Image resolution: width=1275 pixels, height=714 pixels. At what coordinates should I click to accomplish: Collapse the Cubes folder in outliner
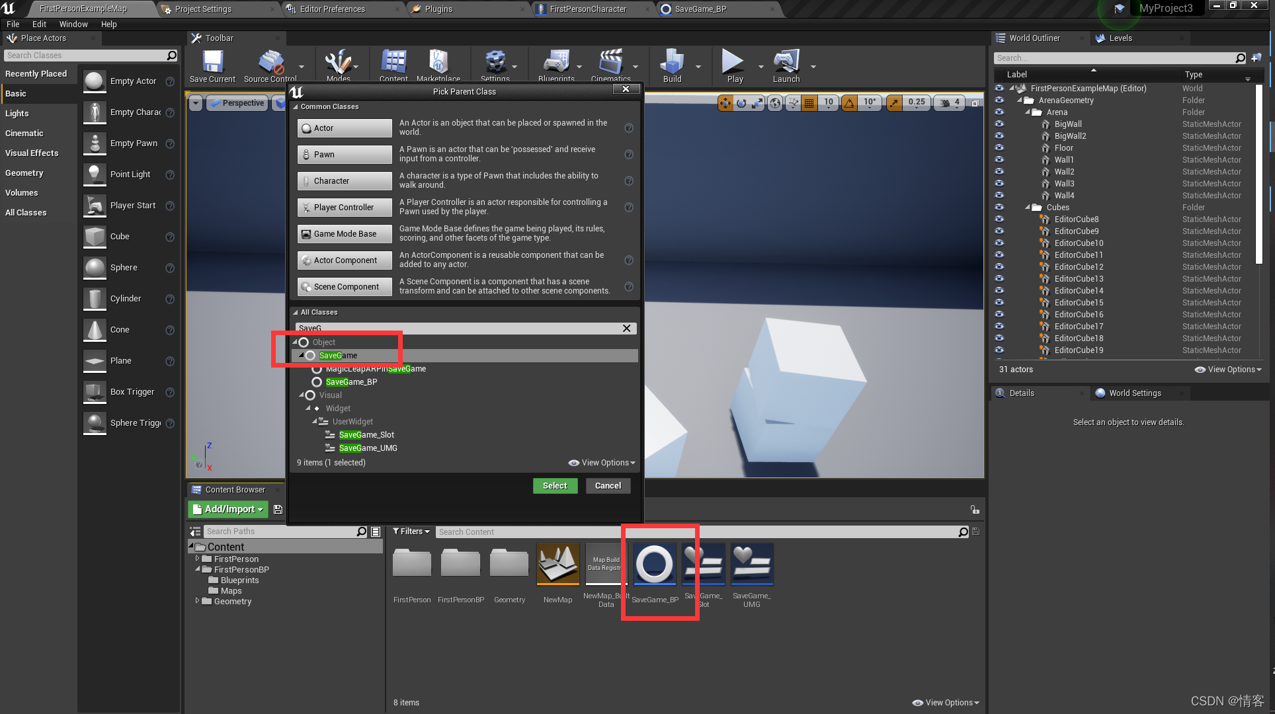pyautogui.click(x=1028, y=208)
